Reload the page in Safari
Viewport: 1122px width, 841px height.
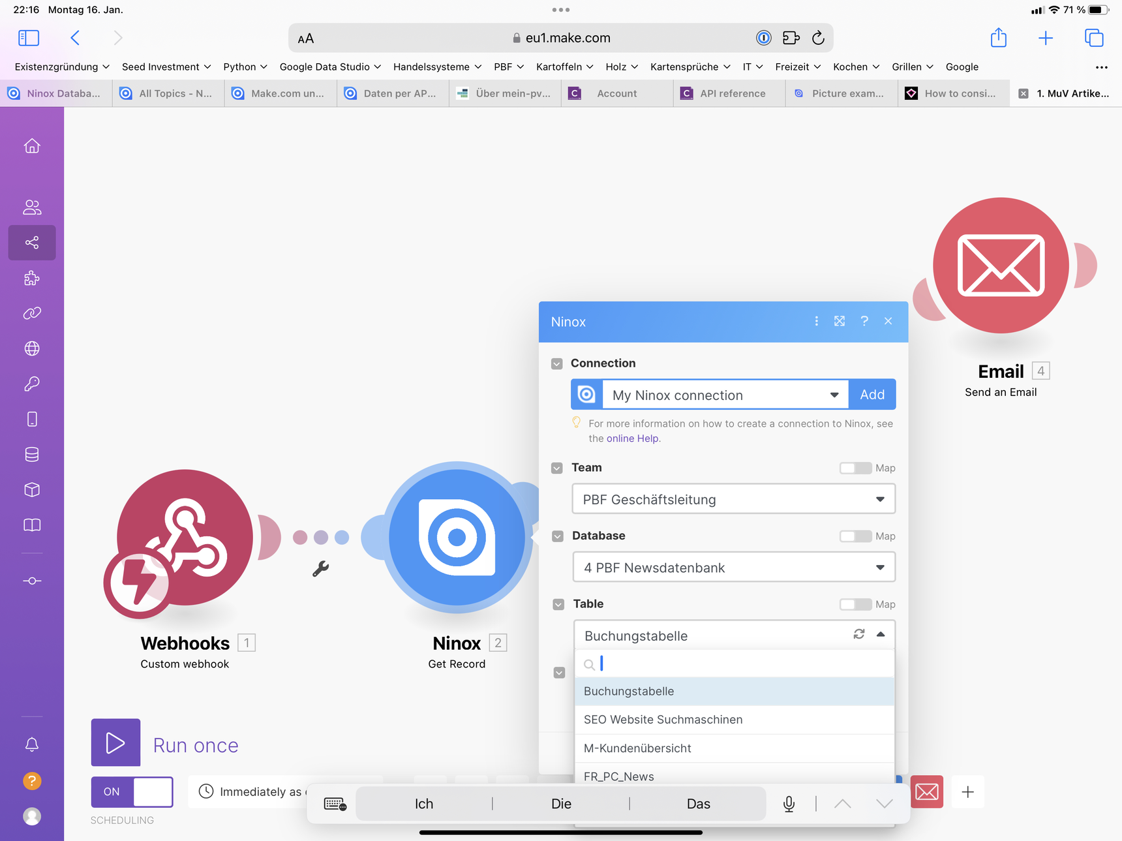coord(818,38)
